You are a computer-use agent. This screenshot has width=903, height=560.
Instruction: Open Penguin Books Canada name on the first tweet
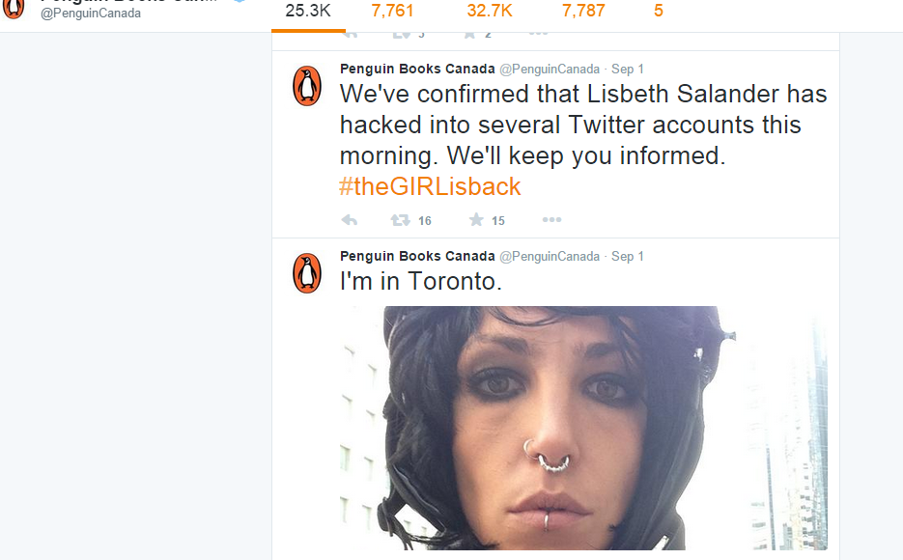(x=417, y=70)
